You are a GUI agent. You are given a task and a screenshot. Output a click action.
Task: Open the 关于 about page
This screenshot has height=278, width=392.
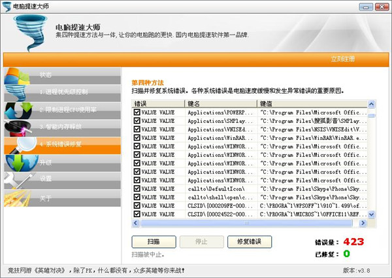pos(62,198)
